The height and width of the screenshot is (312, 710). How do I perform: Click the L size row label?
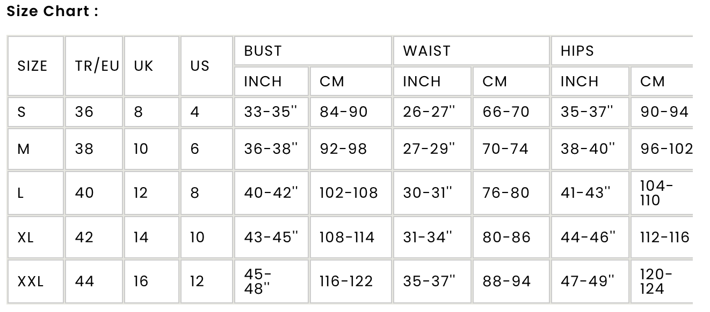point(21,193)
